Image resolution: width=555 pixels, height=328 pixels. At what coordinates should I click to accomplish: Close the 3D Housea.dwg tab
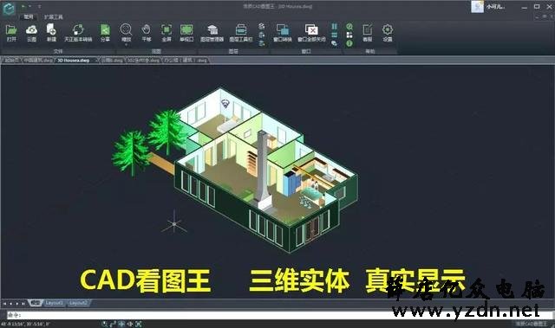(x=96, y=60)
